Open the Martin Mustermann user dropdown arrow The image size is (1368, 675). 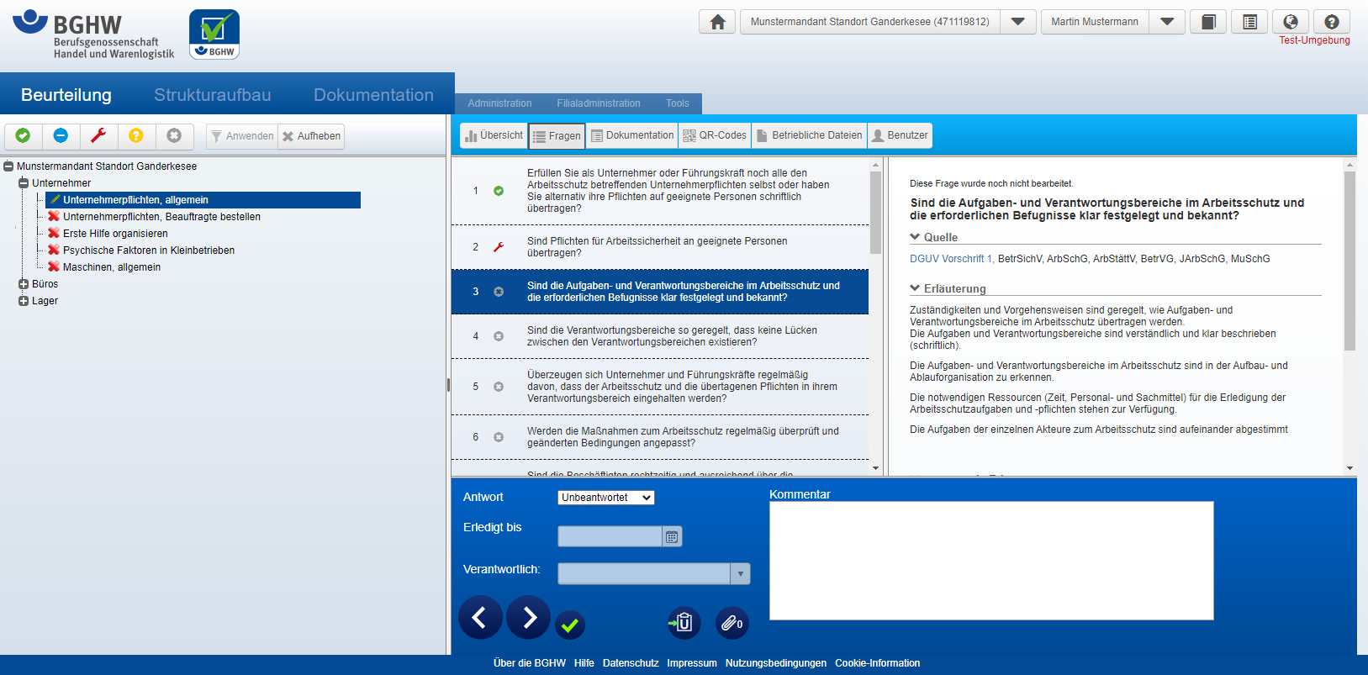click(1167, 22)
